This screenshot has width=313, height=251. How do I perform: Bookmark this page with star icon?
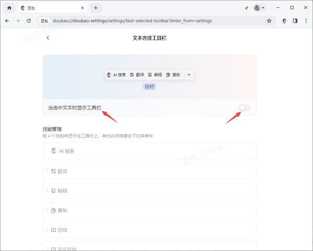pos(269,21)
